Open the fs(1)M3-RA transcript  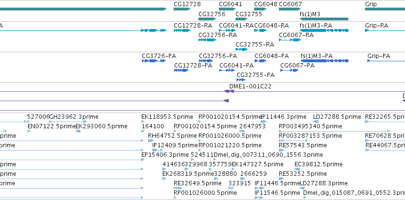point(324,30)
